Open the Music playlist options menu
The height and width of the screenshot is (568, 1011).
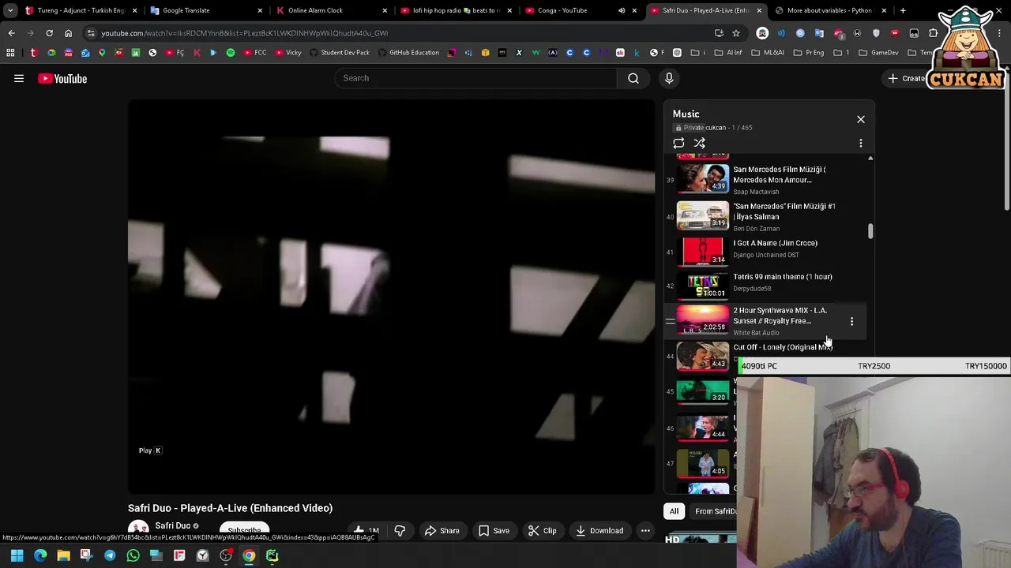pyautogui.click(x=861, y=144)
